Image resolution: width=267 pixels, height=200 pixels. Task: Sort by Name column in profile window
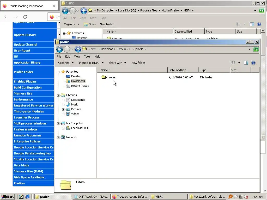132,70
